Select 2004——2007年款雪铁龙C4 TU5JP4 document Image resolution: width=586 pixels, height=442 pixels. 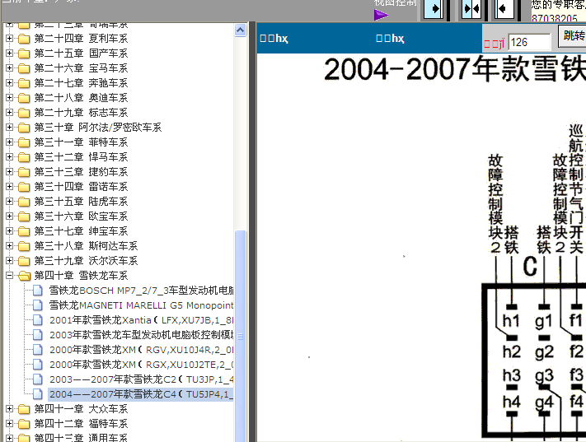pos(141,393)
